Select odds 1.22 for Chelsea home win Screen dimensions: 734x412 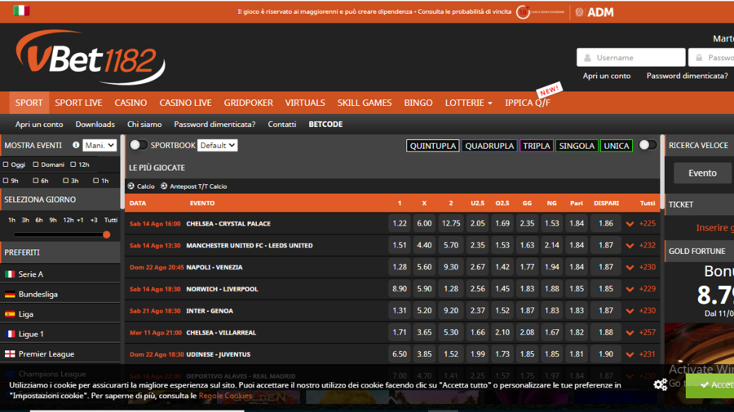pyautogui.click(x=400, y=223)
